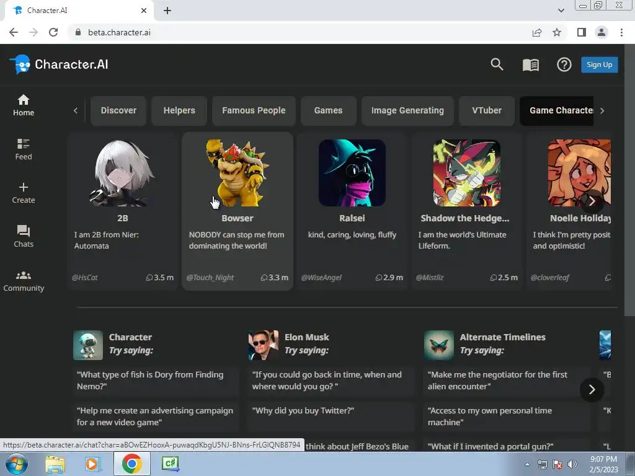Click taskbar clock showing 9:07 PM
Viewport: 635px width, 476px height.
pos(603,464)
